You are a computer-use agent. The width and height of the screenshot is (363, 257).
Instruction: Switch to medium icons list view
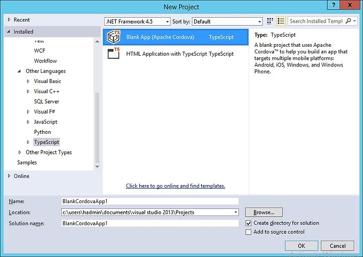(x=281, y=21)
